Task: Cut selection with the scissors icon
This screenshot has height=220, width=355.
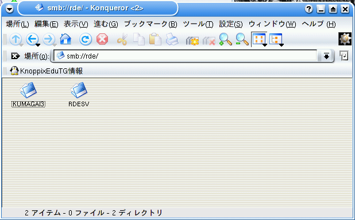Action: [x=122, y=40]
